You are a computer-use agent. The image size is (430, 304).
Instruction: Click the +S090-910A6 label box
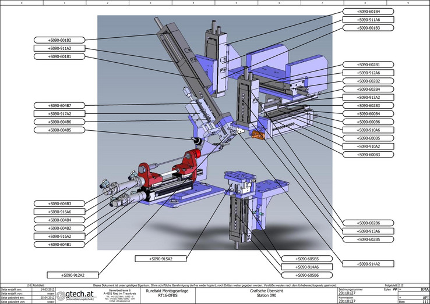coord(368,130)
